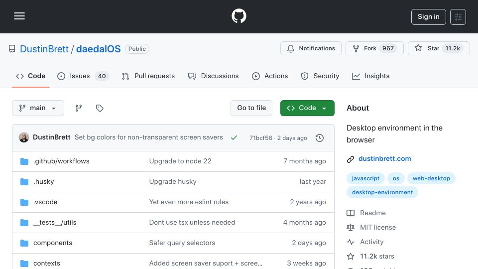View branches via the branch icon
This screenshot has width=478, height=269.
click(x=79, y=108)
